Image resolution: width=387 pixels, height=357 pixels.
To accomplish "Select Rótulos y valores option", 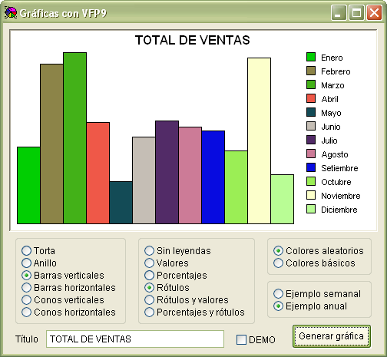I will click(187, 300).
